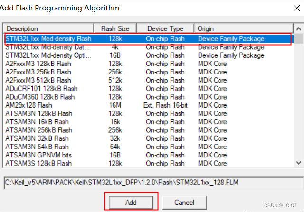This screenshot has width=304, height=212.
Task: Sort by the Description column header
Action: click(x=48, y=28)
